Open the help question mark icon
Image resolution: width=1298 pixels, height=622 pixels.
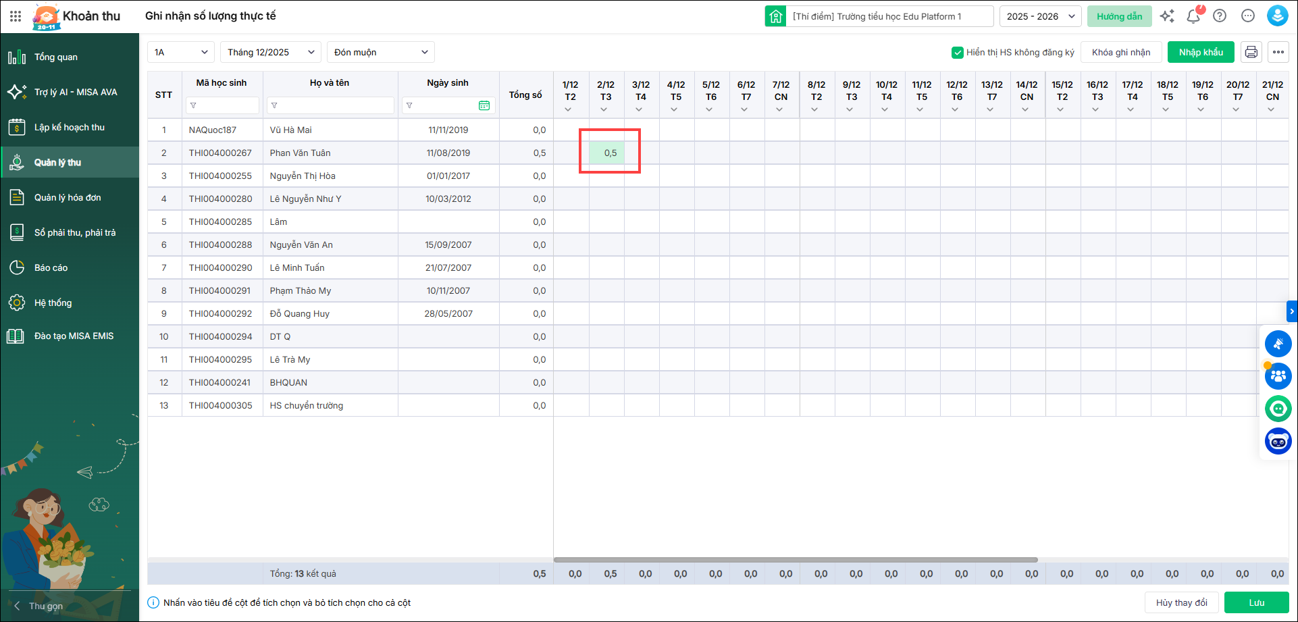coord(1220,16)
